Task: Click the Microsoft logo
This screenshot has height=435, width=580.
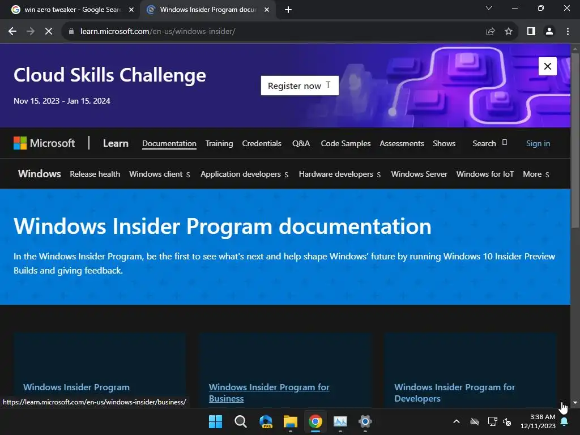Action: [44, 143]
